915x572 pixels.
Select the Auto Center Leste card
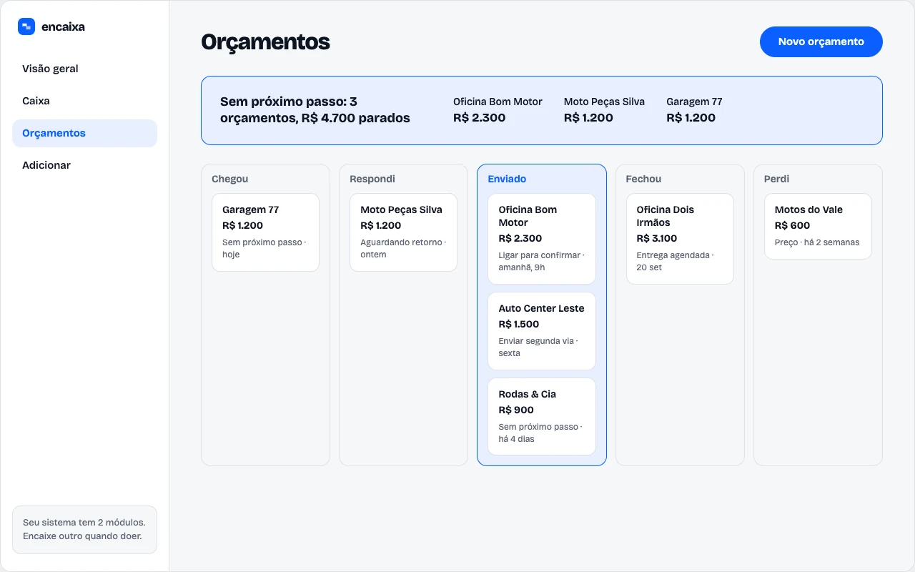542,331
